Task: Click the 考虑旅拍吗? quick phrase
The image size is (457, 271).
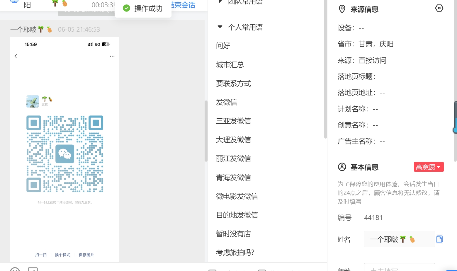Action: tap(235, 253)
